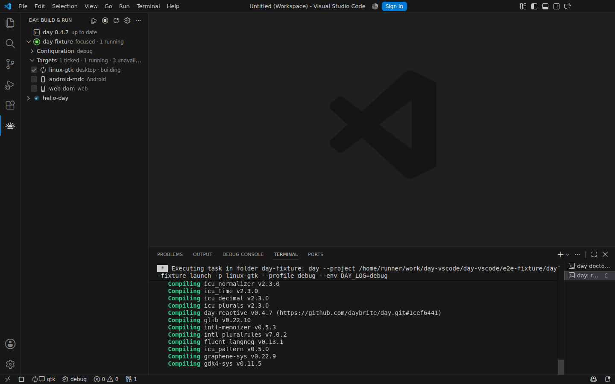This screenshot has width=615, height=384.
Task: Open the Manage gear in activity bar
Action: coord(10,364)
